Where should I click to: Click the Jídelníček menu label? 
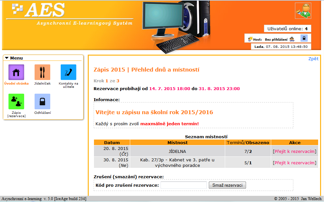pyautogui.click(x=42, y=83)
